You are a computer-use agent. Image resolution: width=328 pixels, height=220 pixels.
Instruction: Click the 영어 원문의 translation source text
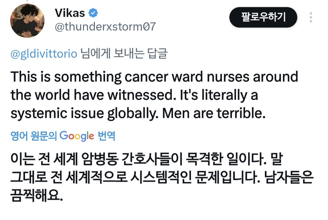[x=34, y=136]
